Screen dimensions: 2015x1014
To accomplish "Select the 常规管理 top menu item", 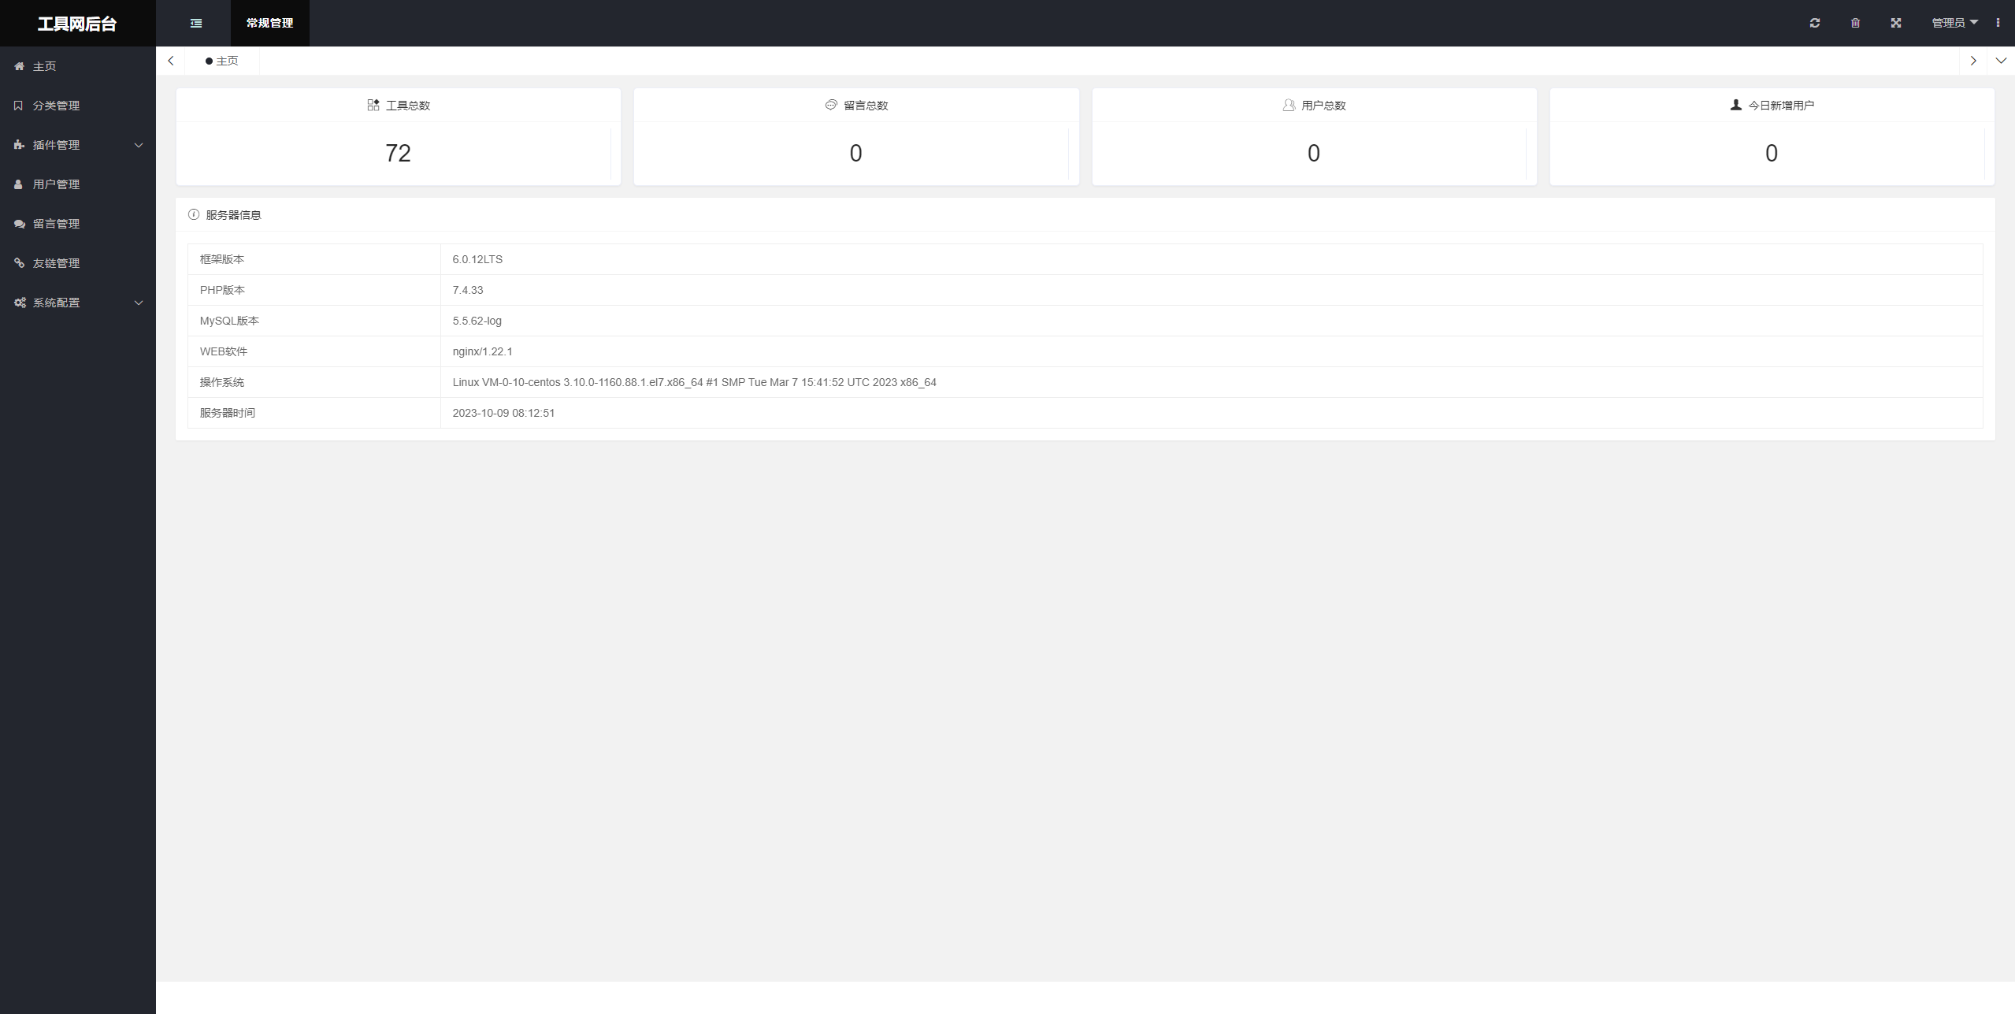I will [x=269, y=23].
